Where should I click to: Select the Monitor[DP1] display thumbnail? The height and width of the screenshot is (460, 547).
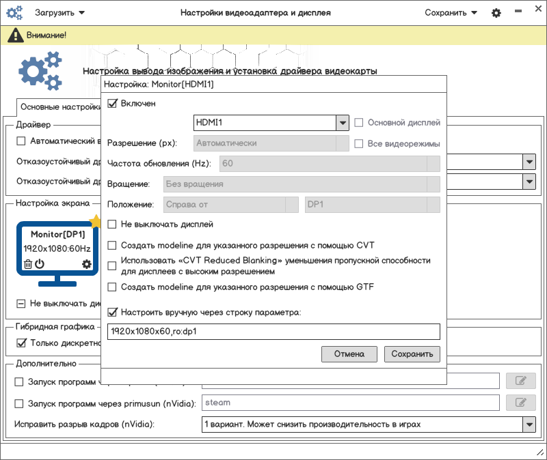click(57, 253)
